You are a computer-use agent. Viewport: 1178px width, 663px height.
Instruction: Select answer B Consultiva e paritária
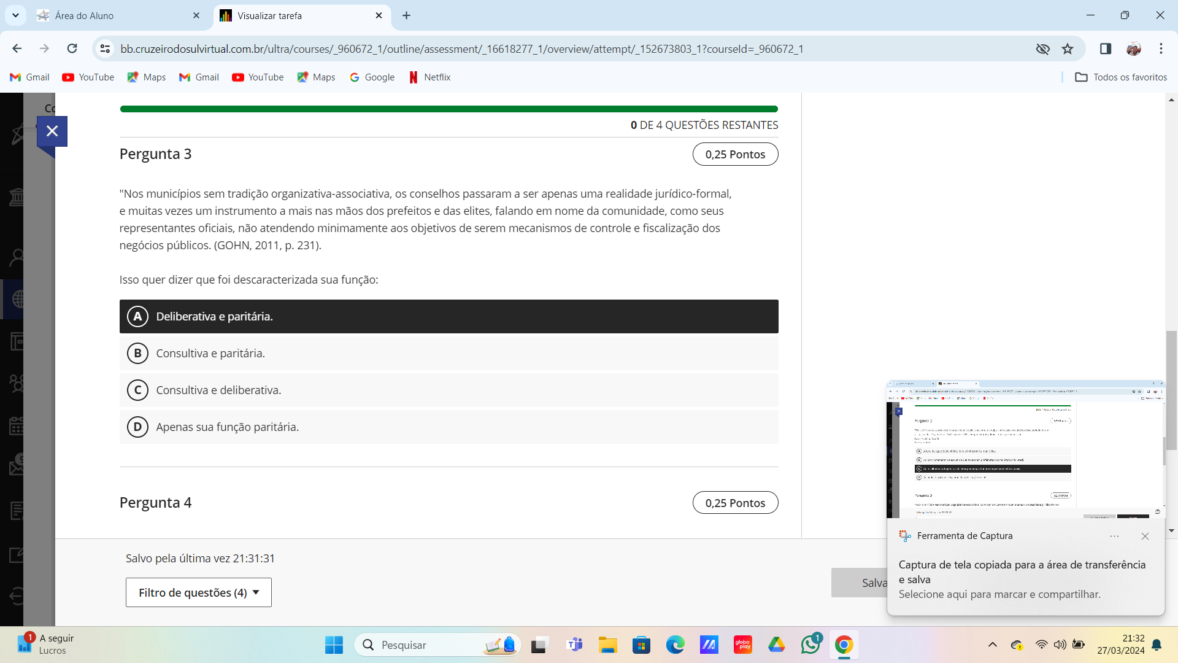coord(448,353)
